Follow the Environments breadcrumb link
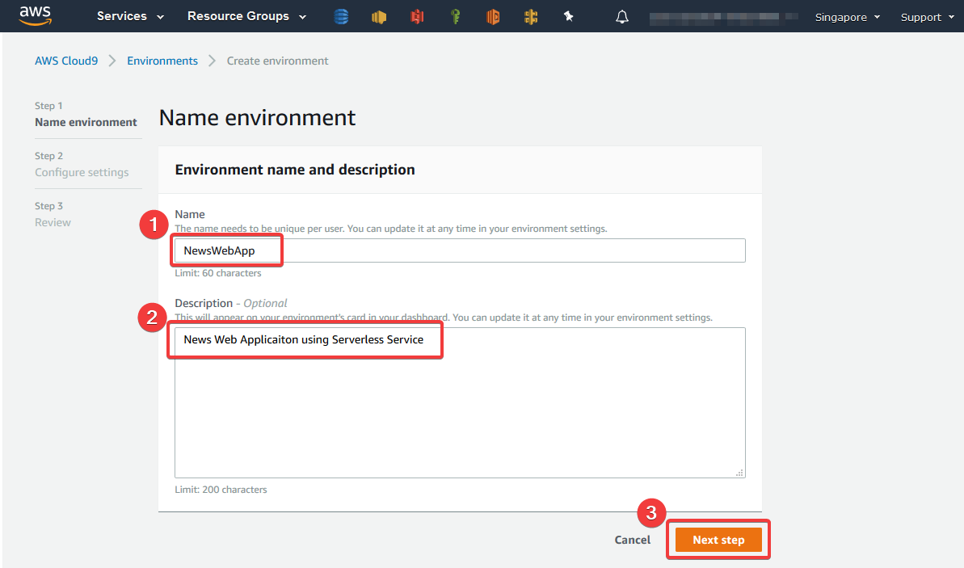Screen dimensions: 964x568 pyautogui.click(x=162, y=61)
